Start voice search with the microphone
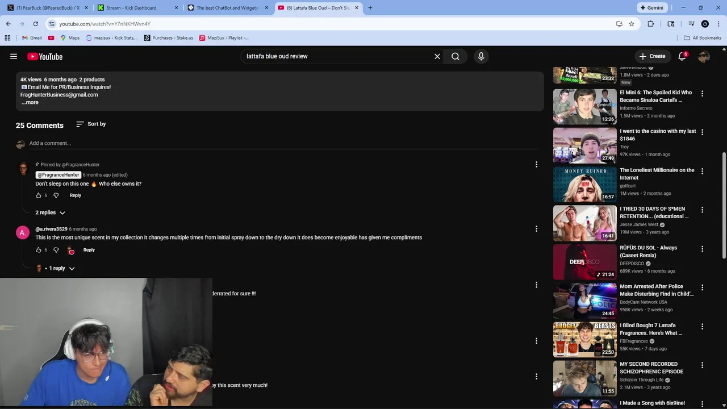Viewport: 727px width, 409px height. tap(481, 56)
